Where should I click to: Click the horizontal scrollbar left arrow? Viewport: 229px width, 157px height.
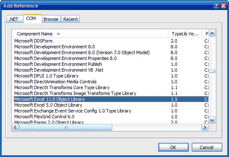tap(15, 127)
